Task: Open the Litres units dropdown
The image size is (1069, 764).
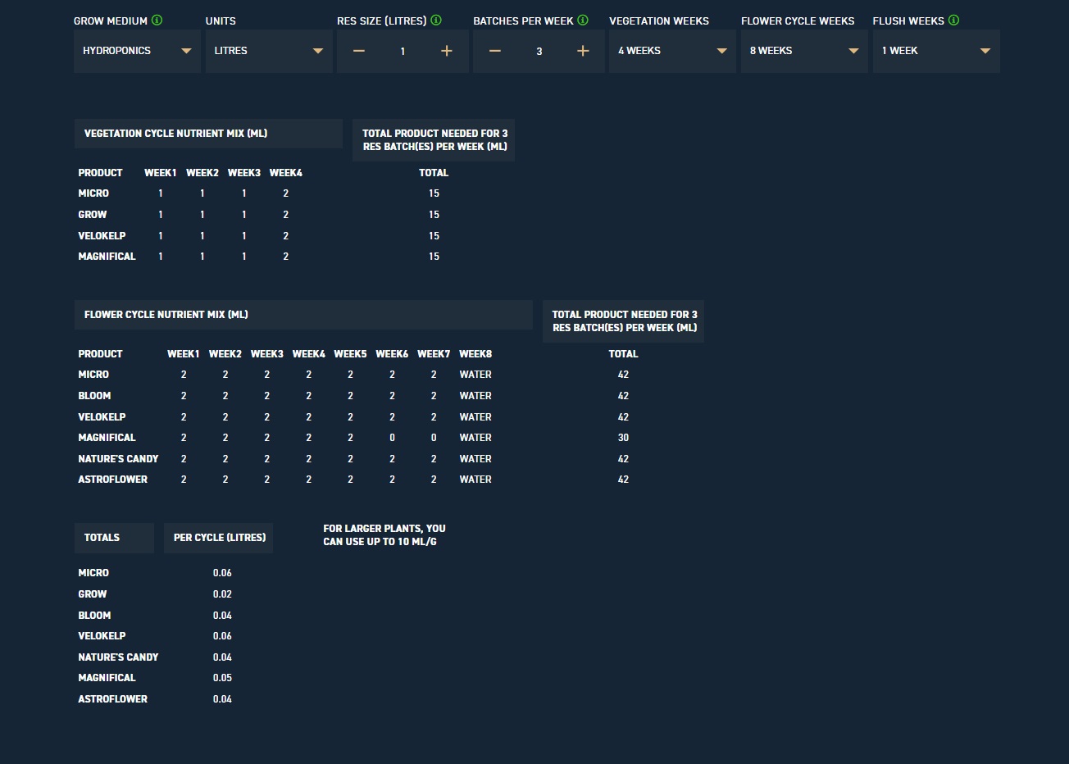Action: pos(269,51)
